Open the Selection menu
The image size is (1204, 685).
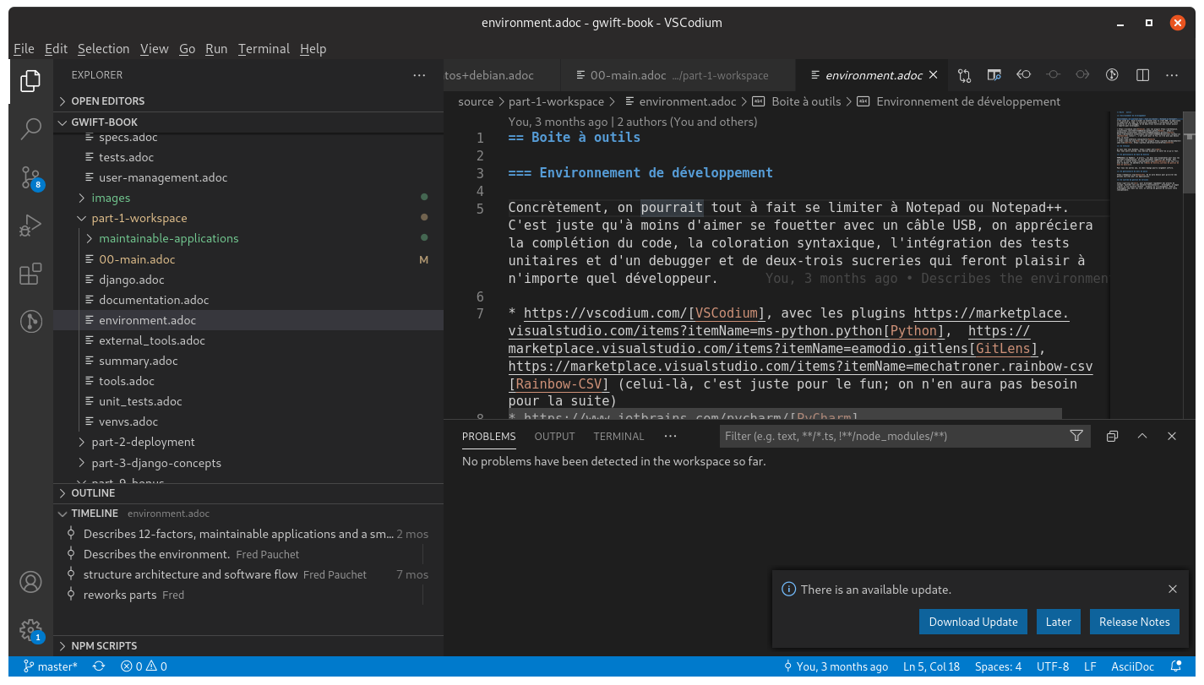click(x=103, y=49)
